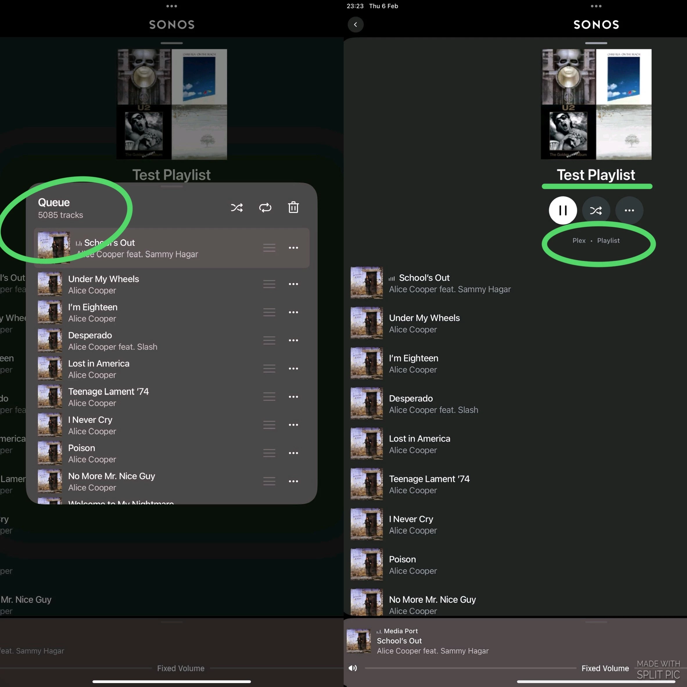Click the Fixed Volume slider track
Screen dimensions: 687x687
(x=469, y=668)
